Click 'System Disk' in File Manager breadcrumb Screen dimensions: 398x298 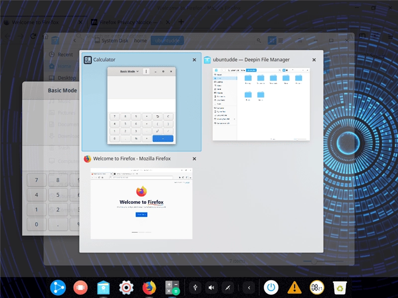coord(111,41)
